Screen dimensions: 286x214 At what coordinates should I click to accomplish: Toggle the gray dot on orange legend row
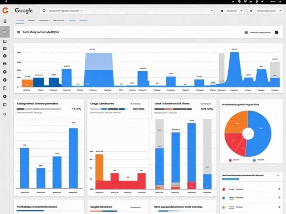[279, 207]
